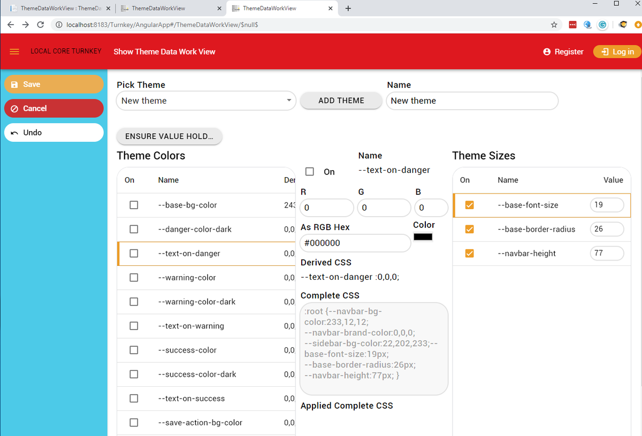Open a new browser tab
The height and width of the screenshot is (436, 642).
tap(348, 9)
